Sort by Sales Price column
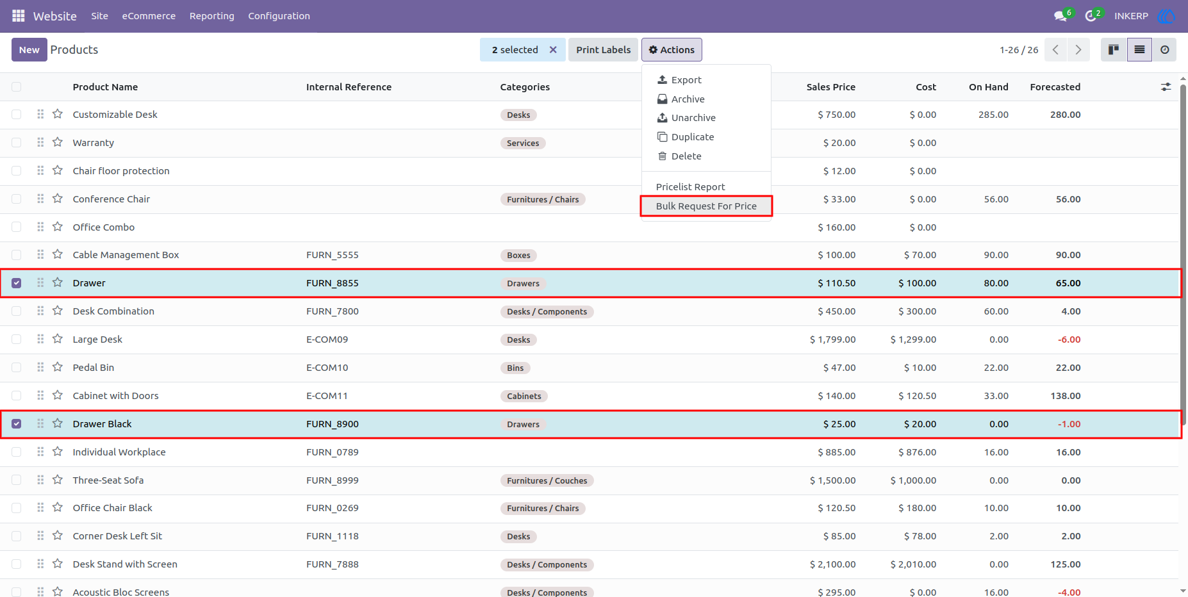1188x597 pixels. click(x=830, y=86)
